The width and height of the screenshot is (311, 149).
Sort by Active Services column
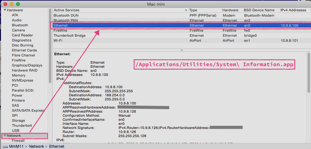click(66, 10)
